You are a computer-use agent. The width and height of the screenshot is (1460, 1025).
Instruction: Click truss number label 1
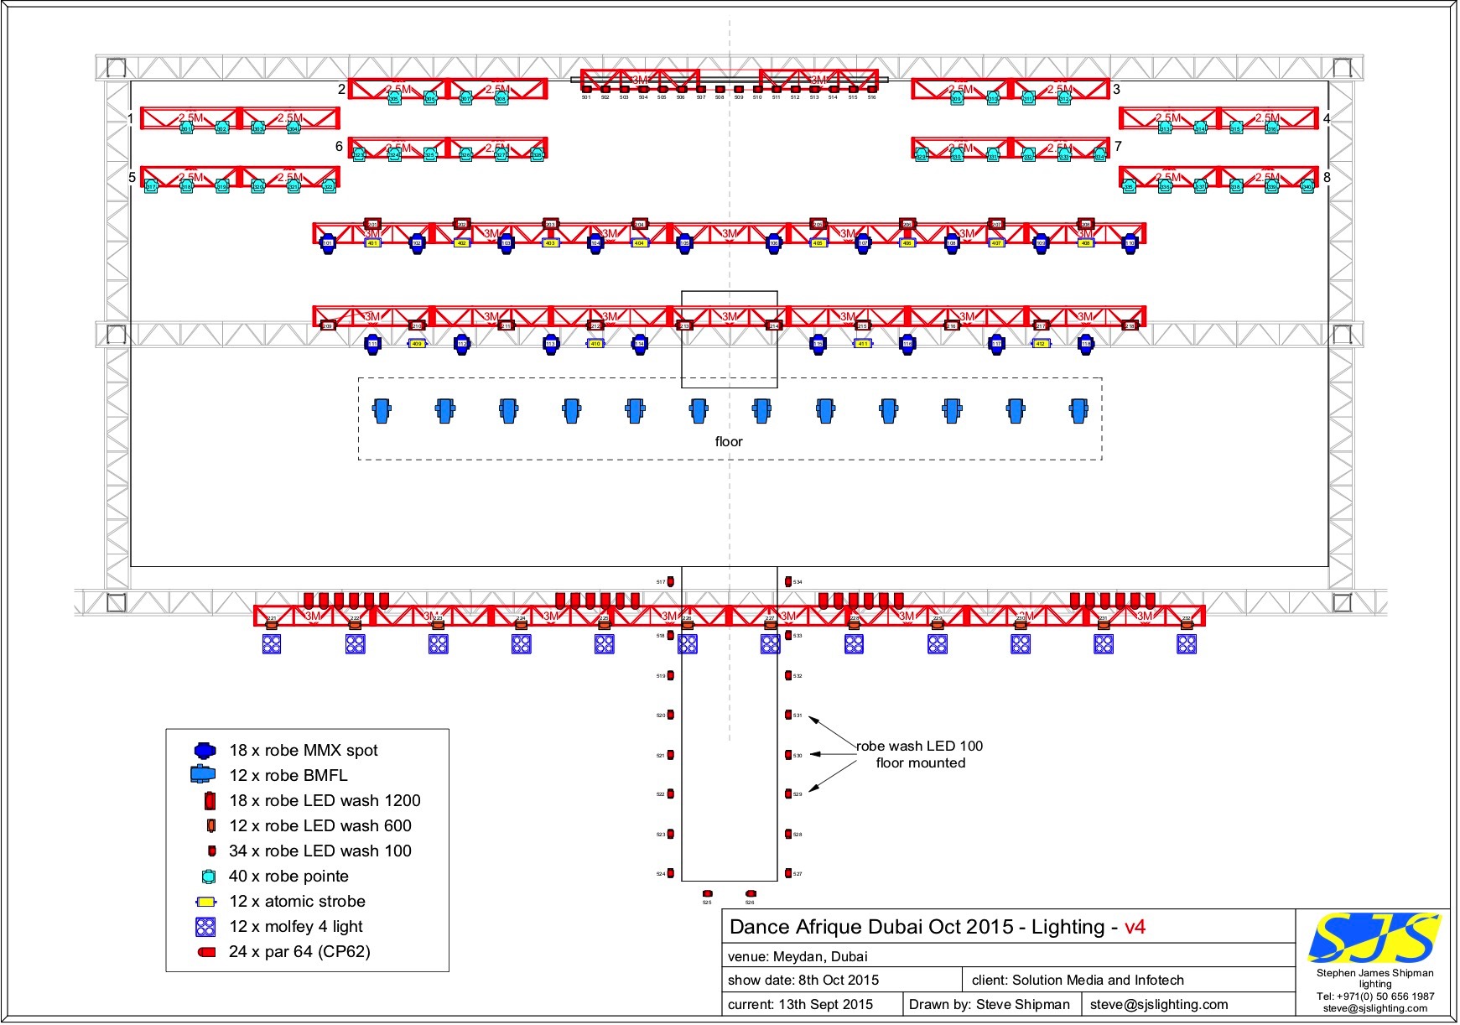coord(131,119)
